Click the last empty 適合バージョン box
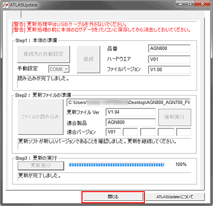 [184, 132]
